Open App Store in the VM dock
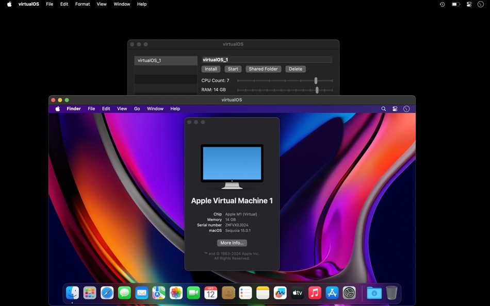Viewport: 490px width, 306px height. [332, 293]
